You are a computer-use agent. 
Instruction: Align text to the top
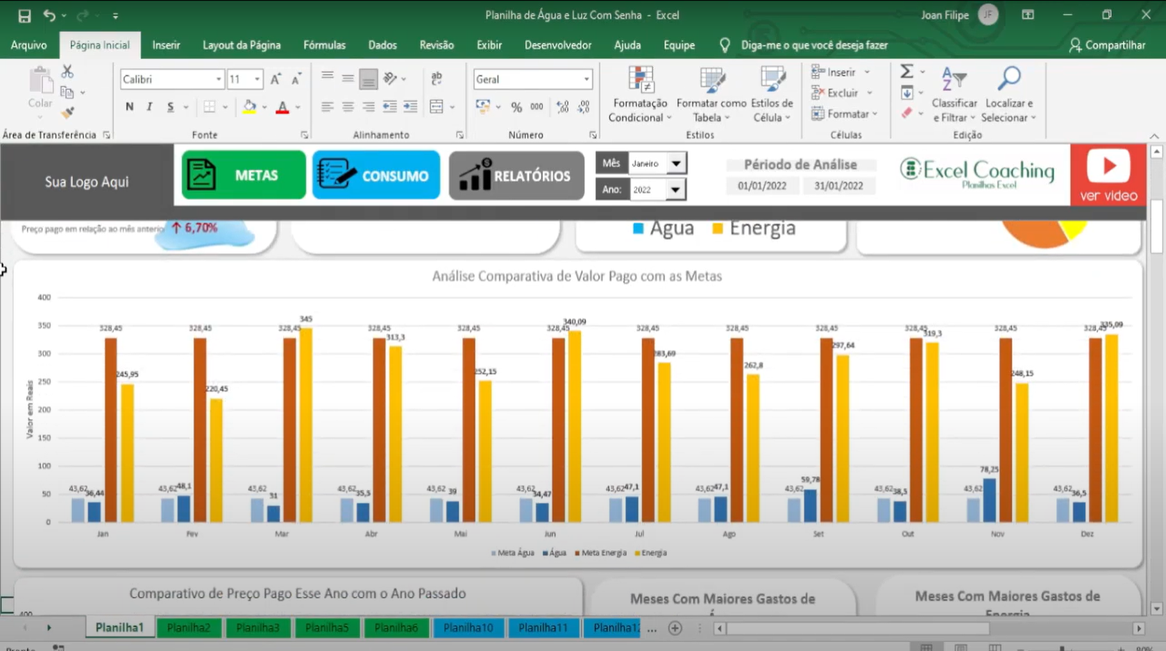click(x=328, y=78)
